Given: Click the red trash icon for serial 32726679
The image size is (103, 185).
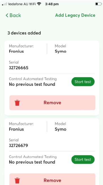Looking at the screenshot, I should tap(17, 180).
